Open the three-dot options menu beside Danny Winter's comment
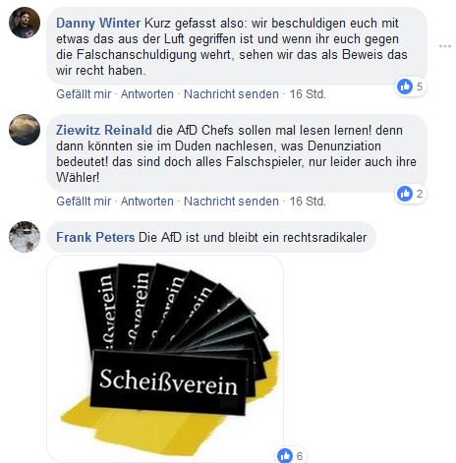 [x=445, y=46]
